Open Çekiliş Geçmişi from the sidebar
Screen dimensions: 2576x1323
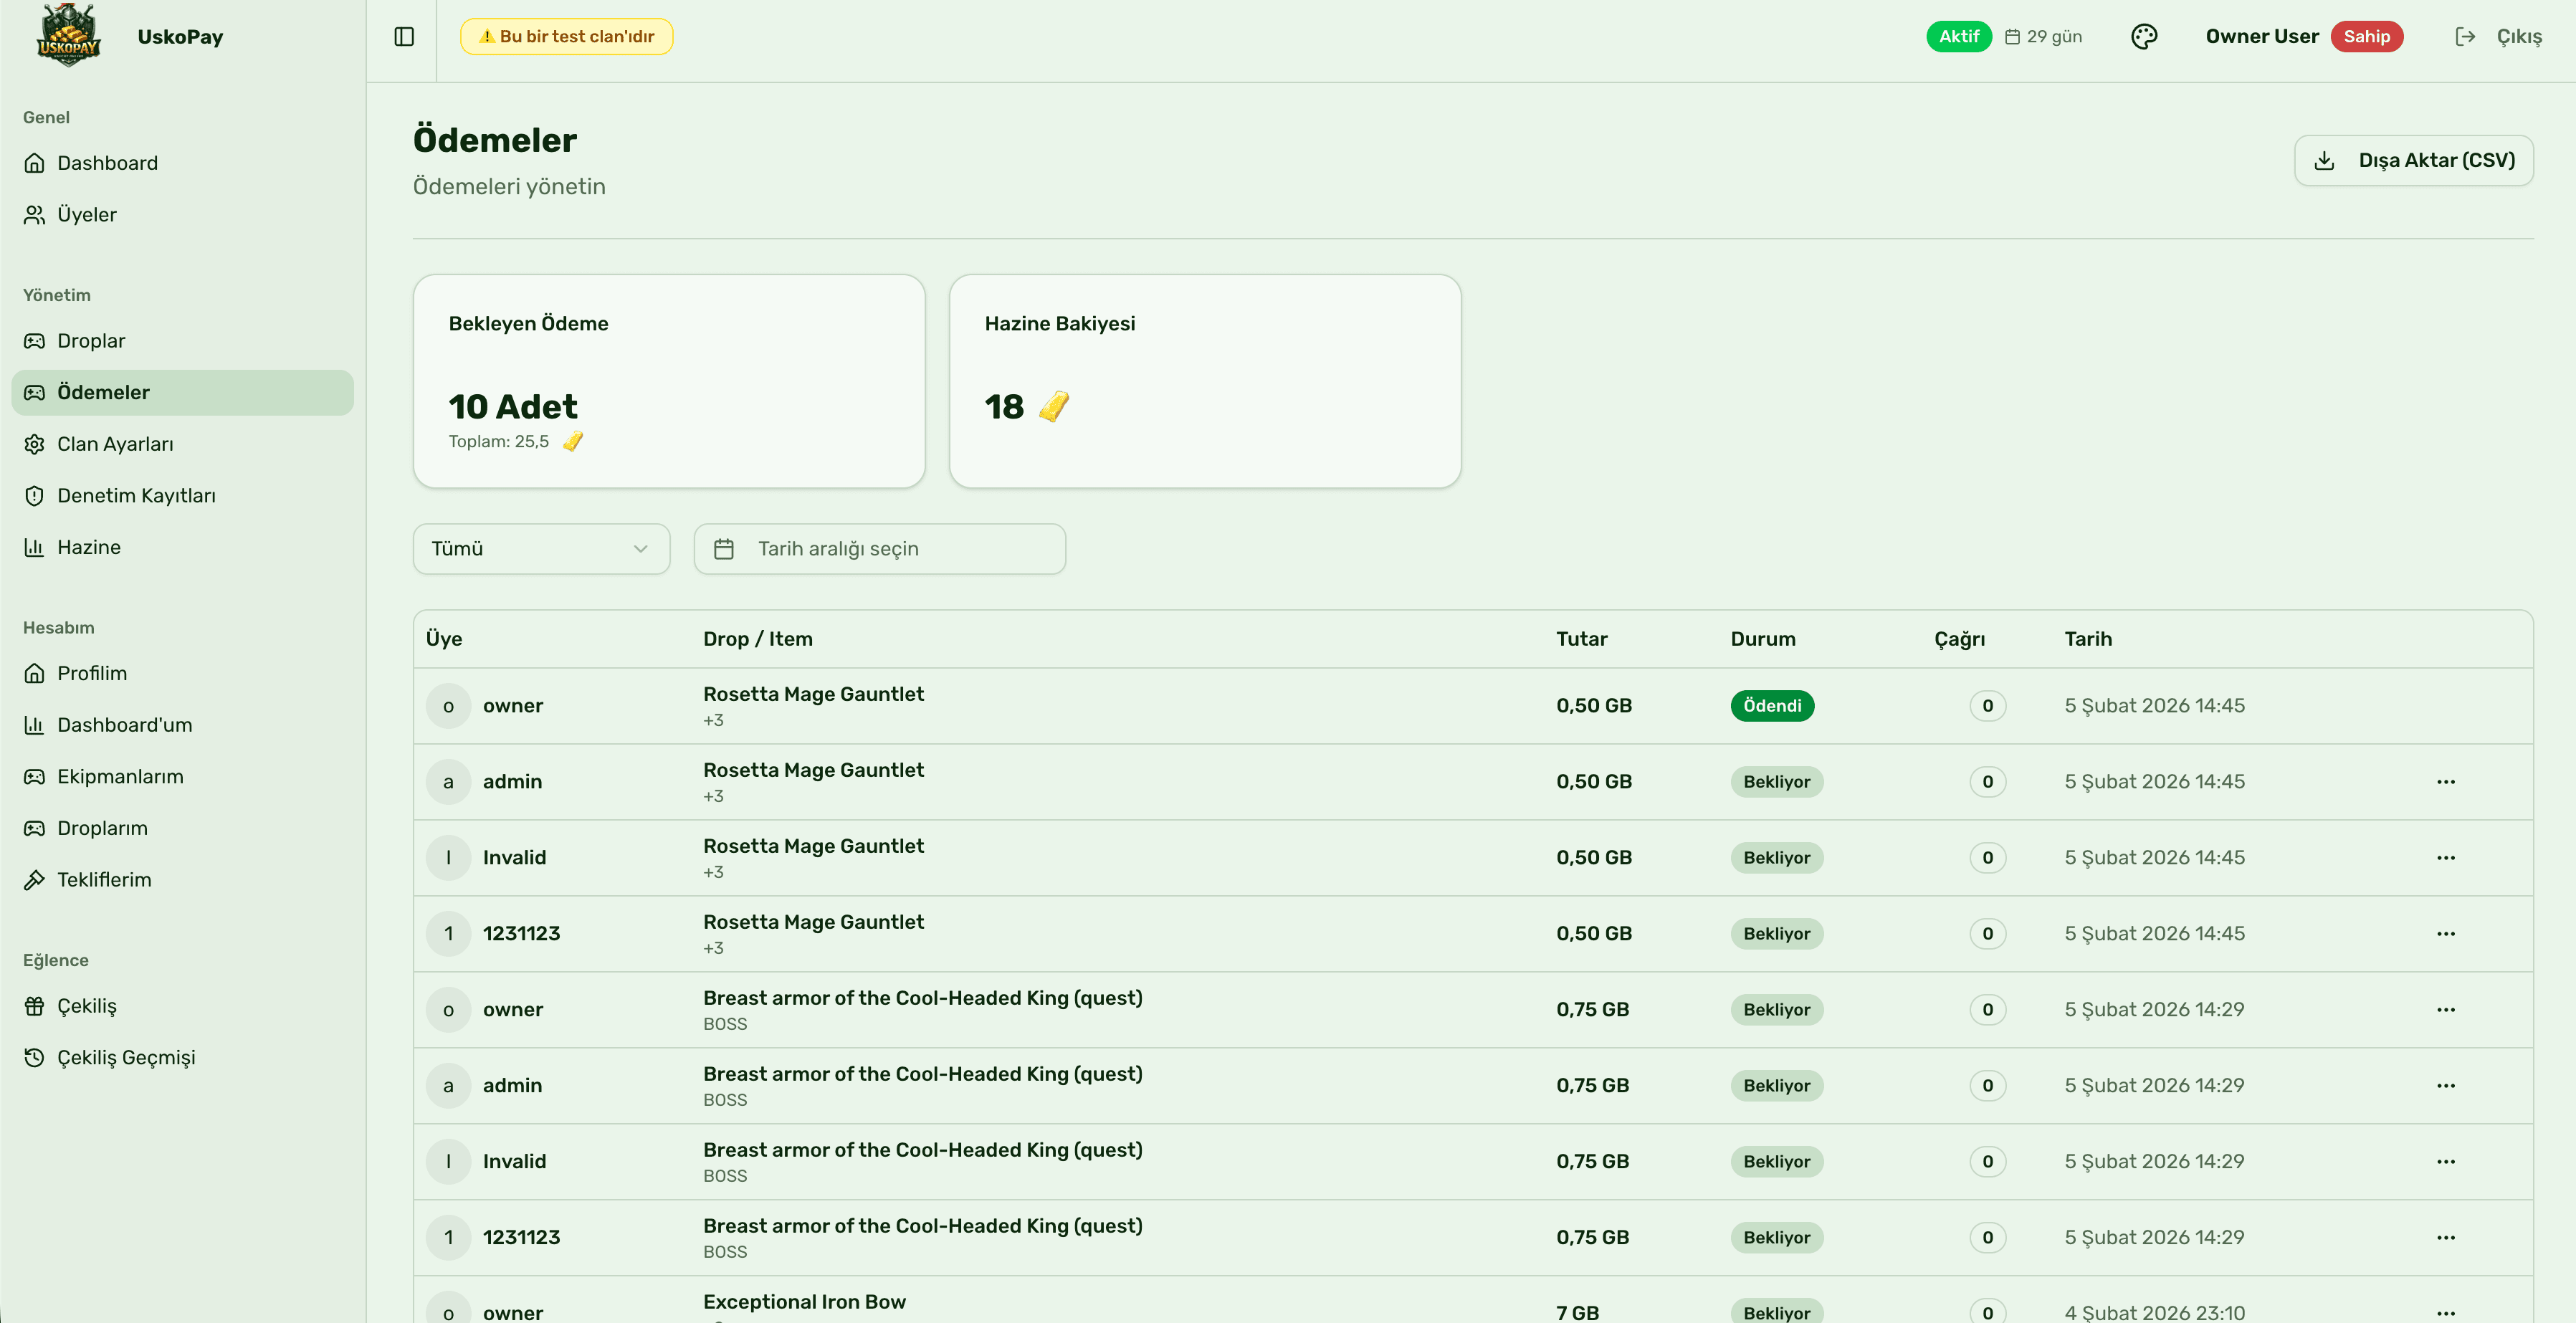(126, 1056)
